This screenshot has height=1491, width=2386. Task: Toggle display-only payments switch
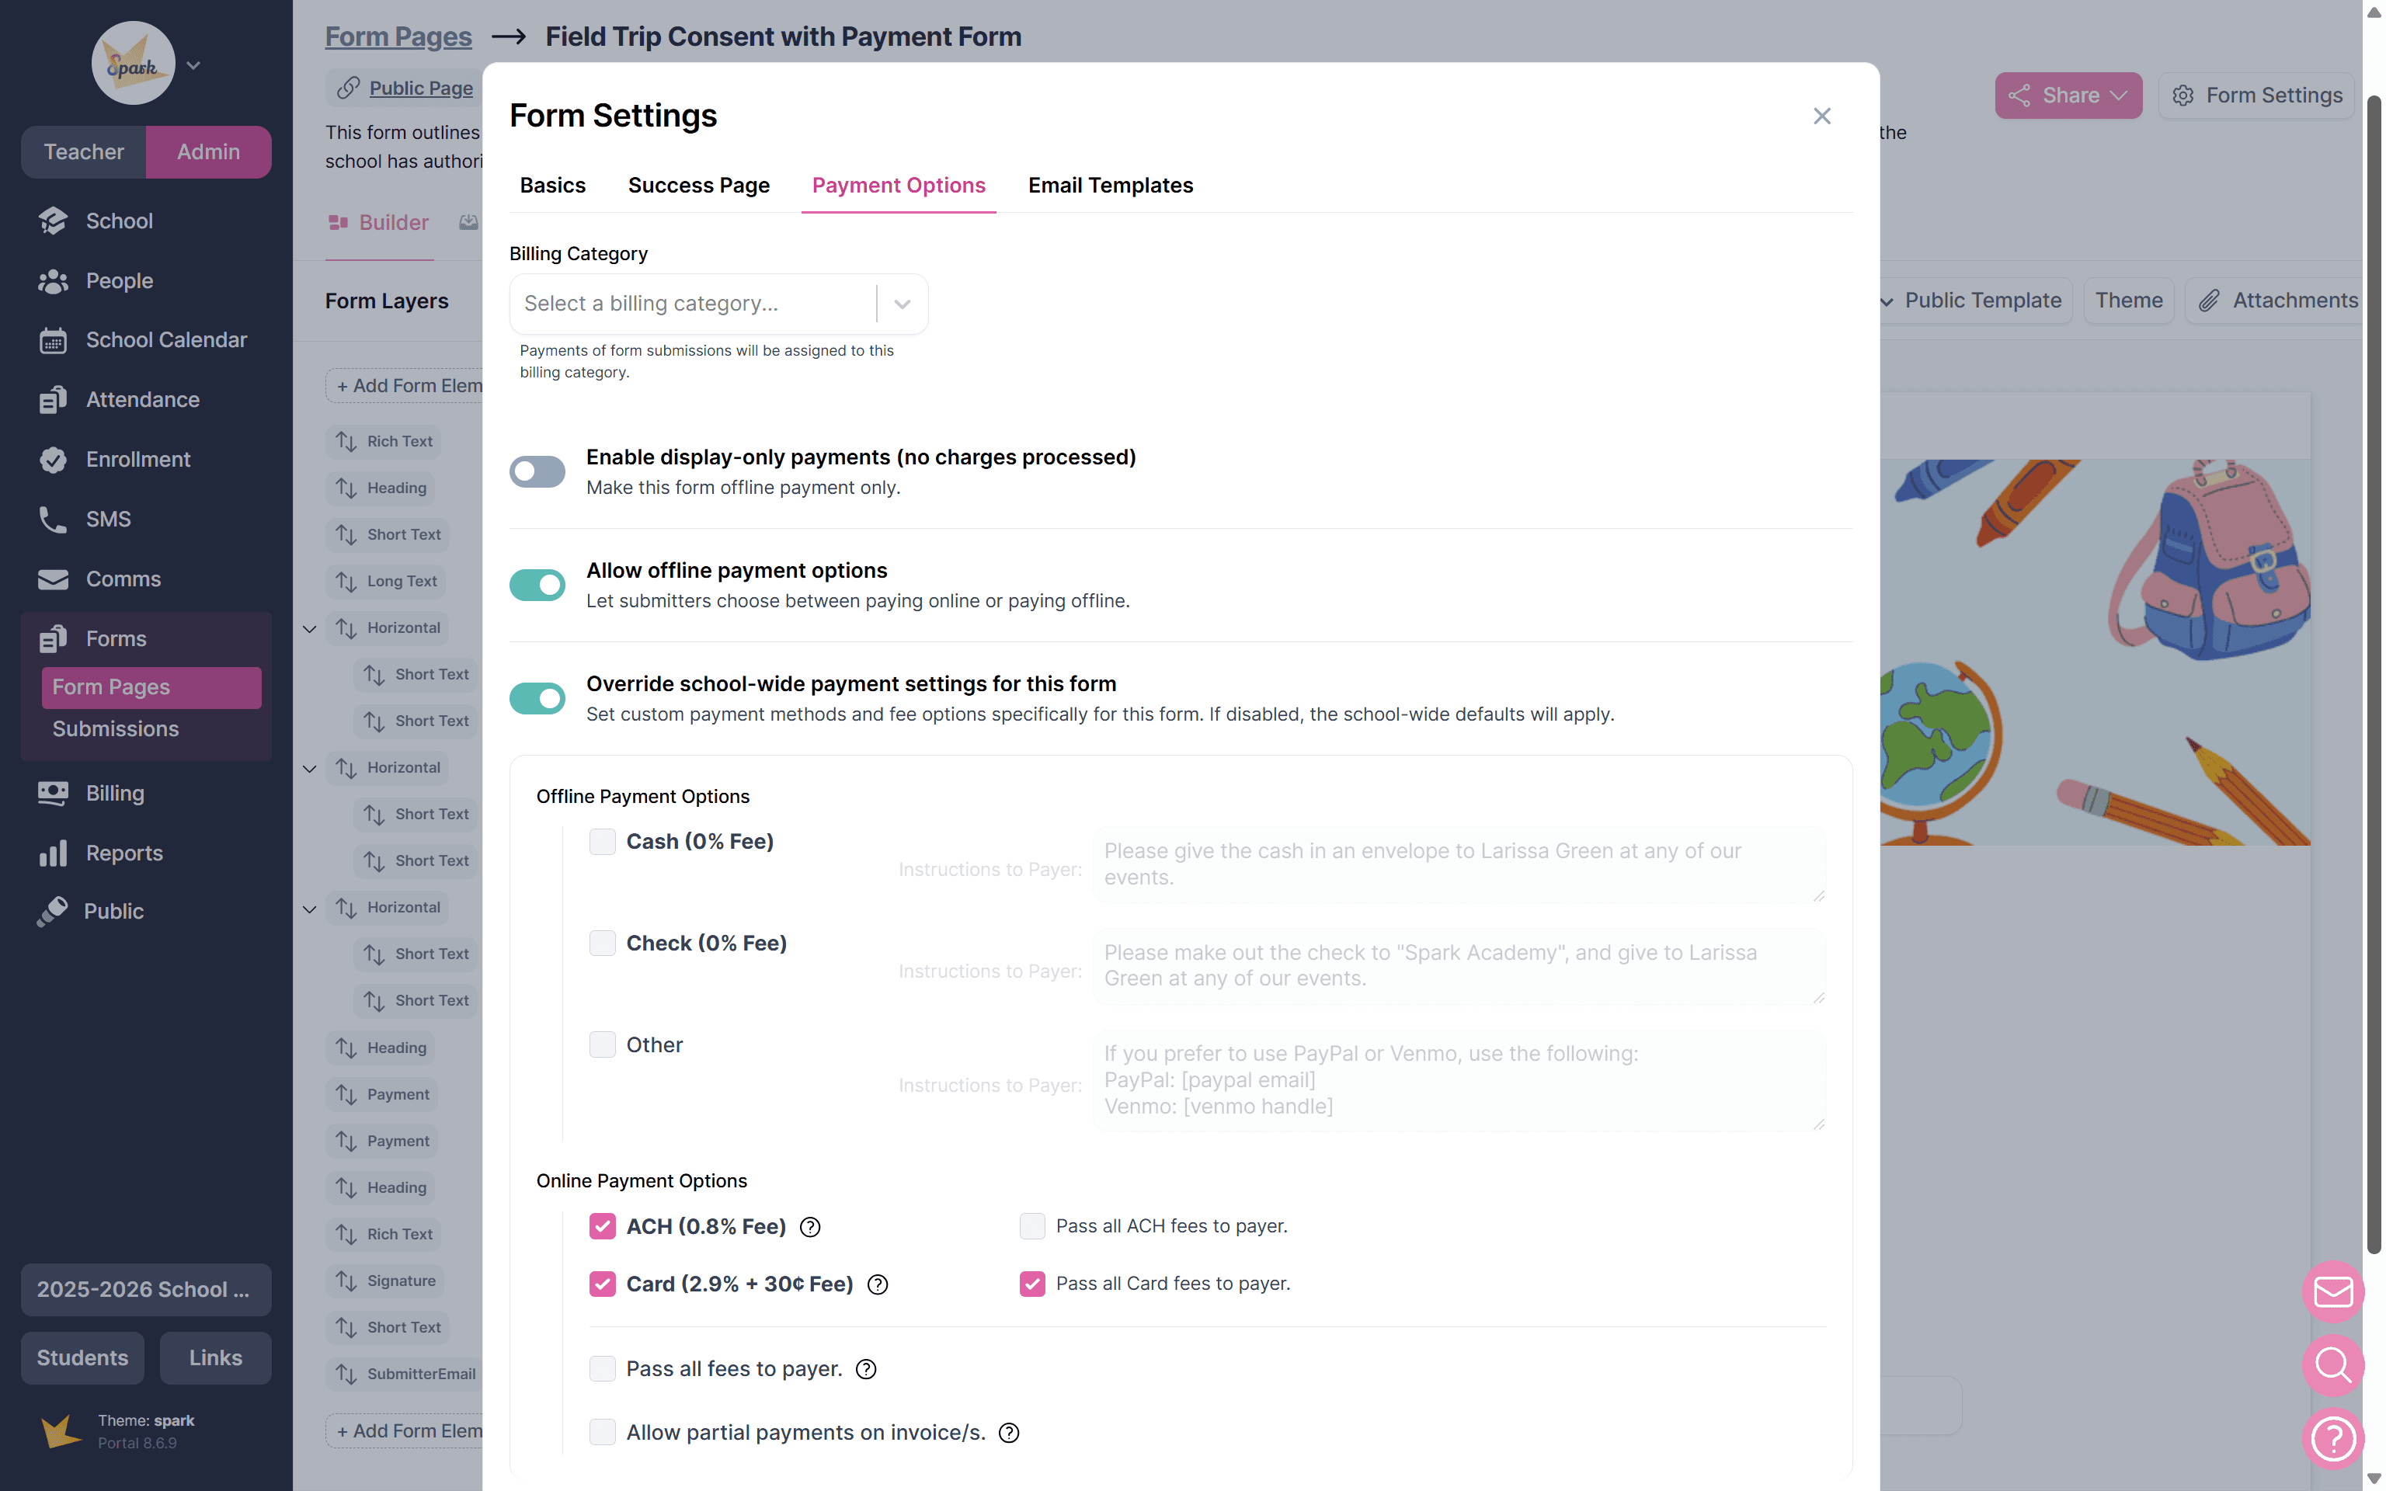pyautogui.click(x=537, y=471)
